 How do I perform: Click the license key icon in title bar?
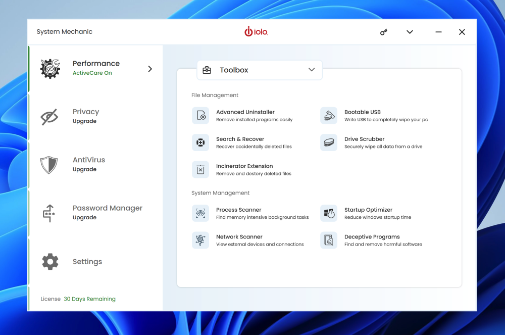384,32
